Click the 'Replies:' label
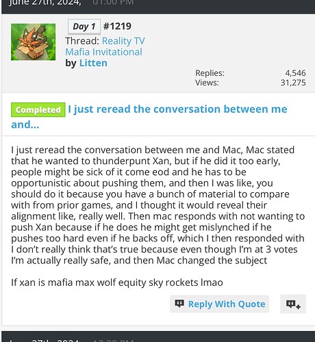The image size is (315, 342). [210, 73]
